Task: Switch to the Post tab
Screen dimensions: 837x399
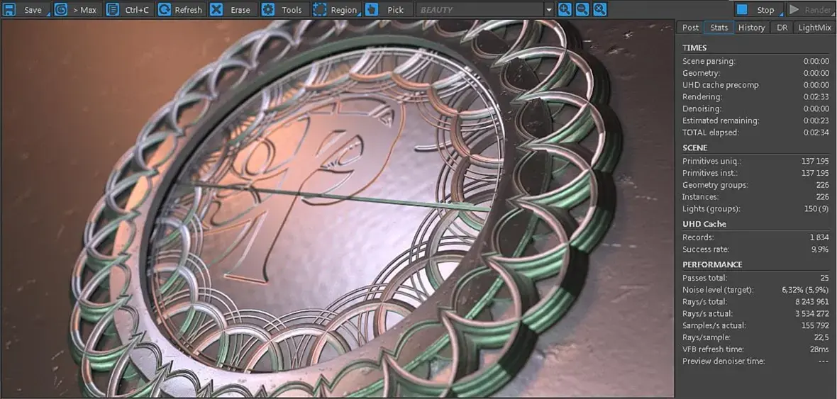Action: coord(690,27)
